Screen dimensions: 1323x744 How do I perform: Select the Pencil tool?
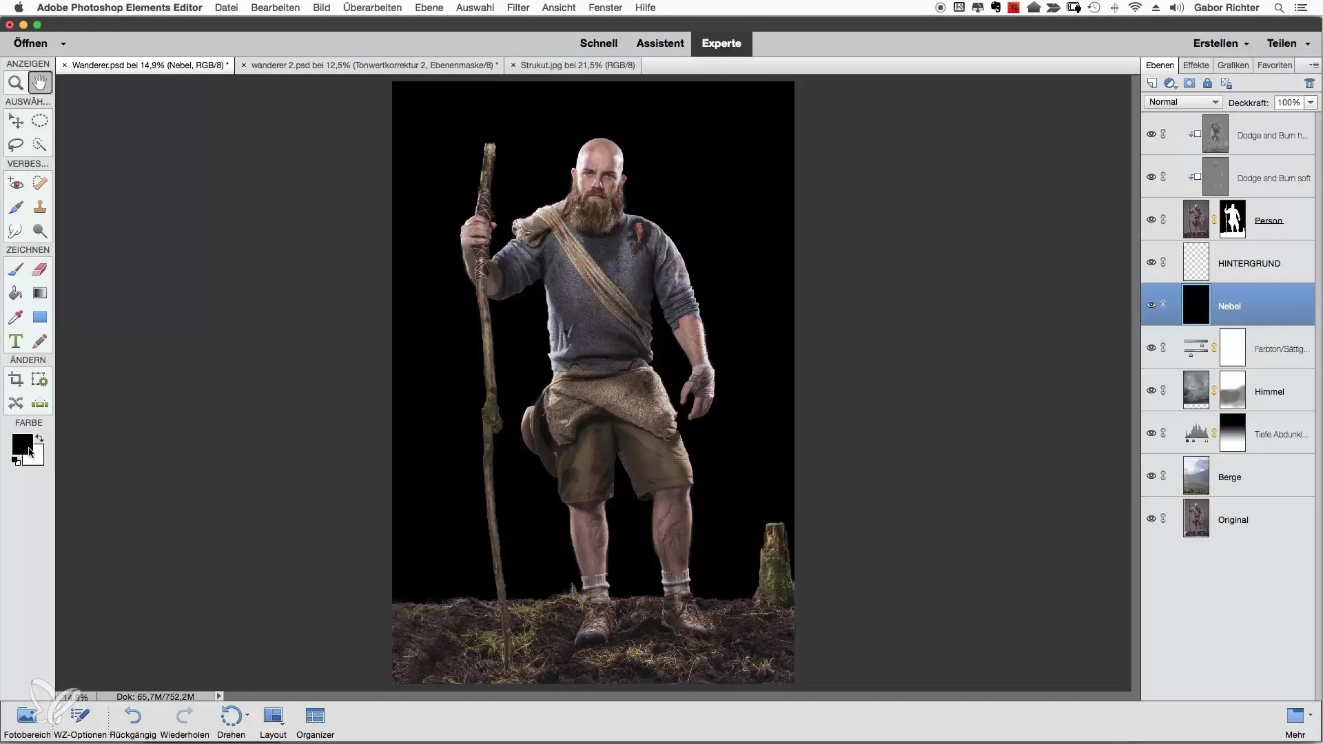coord(40,341)
